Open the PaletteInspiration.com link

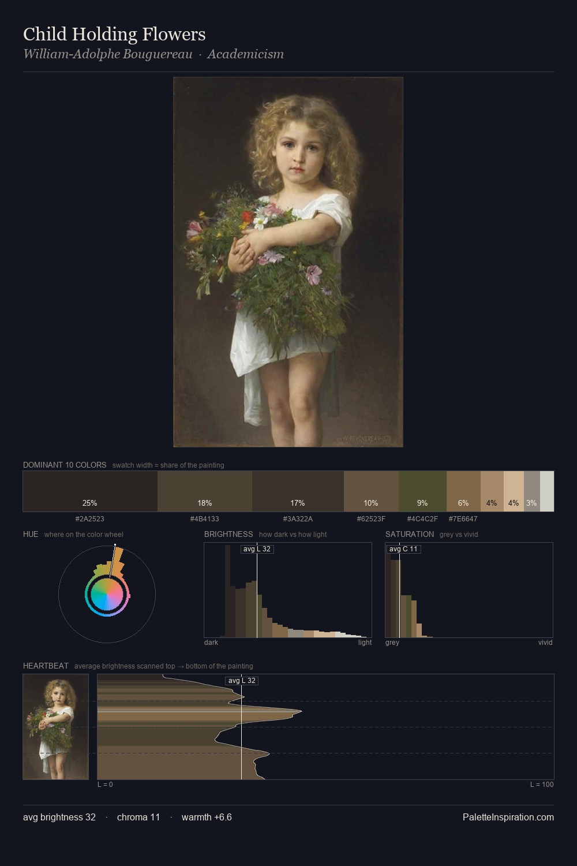tap(508, 817)
